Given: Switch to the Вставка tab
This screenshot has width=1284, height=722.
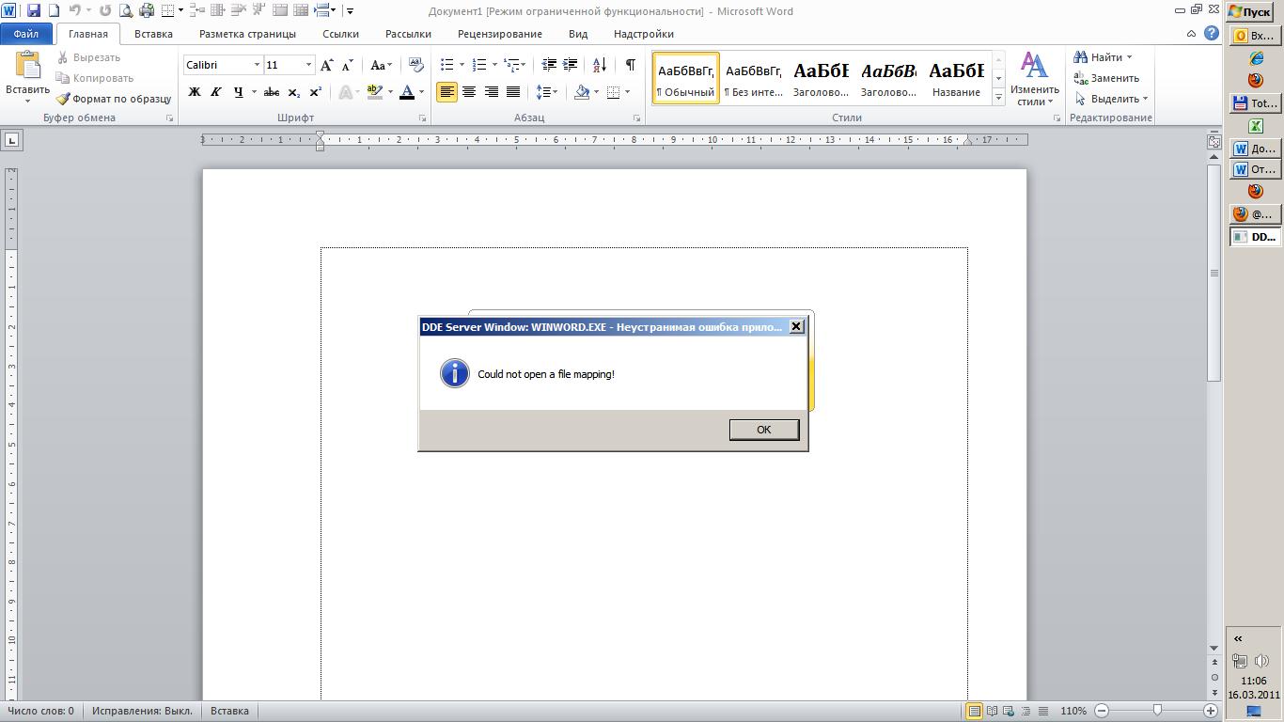Looking at the screenshot, I should [x=153, y=34].
